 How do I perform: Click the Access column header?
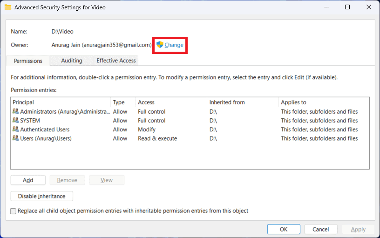pos(146,102)
